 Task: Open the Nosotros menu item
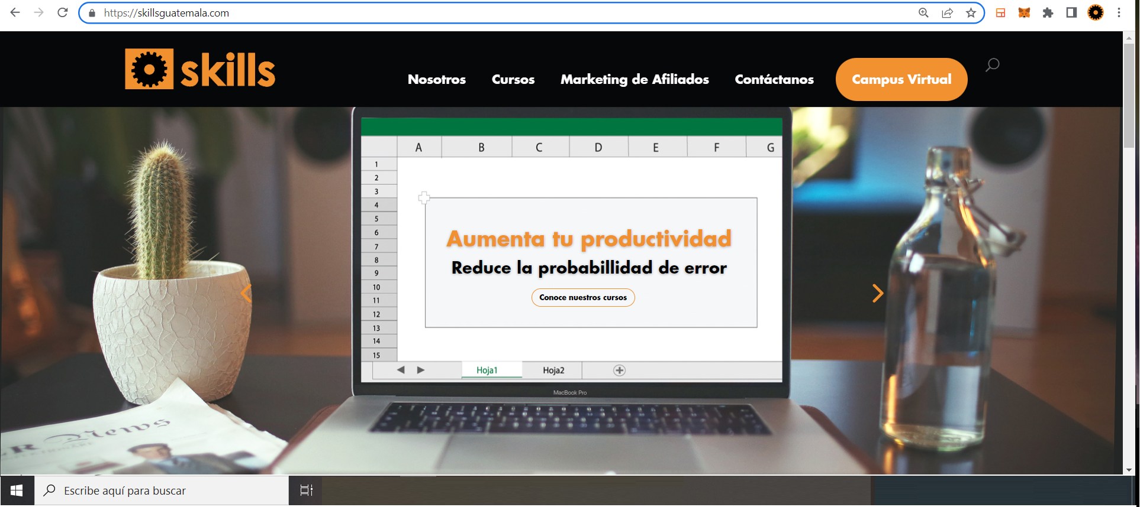437,79
